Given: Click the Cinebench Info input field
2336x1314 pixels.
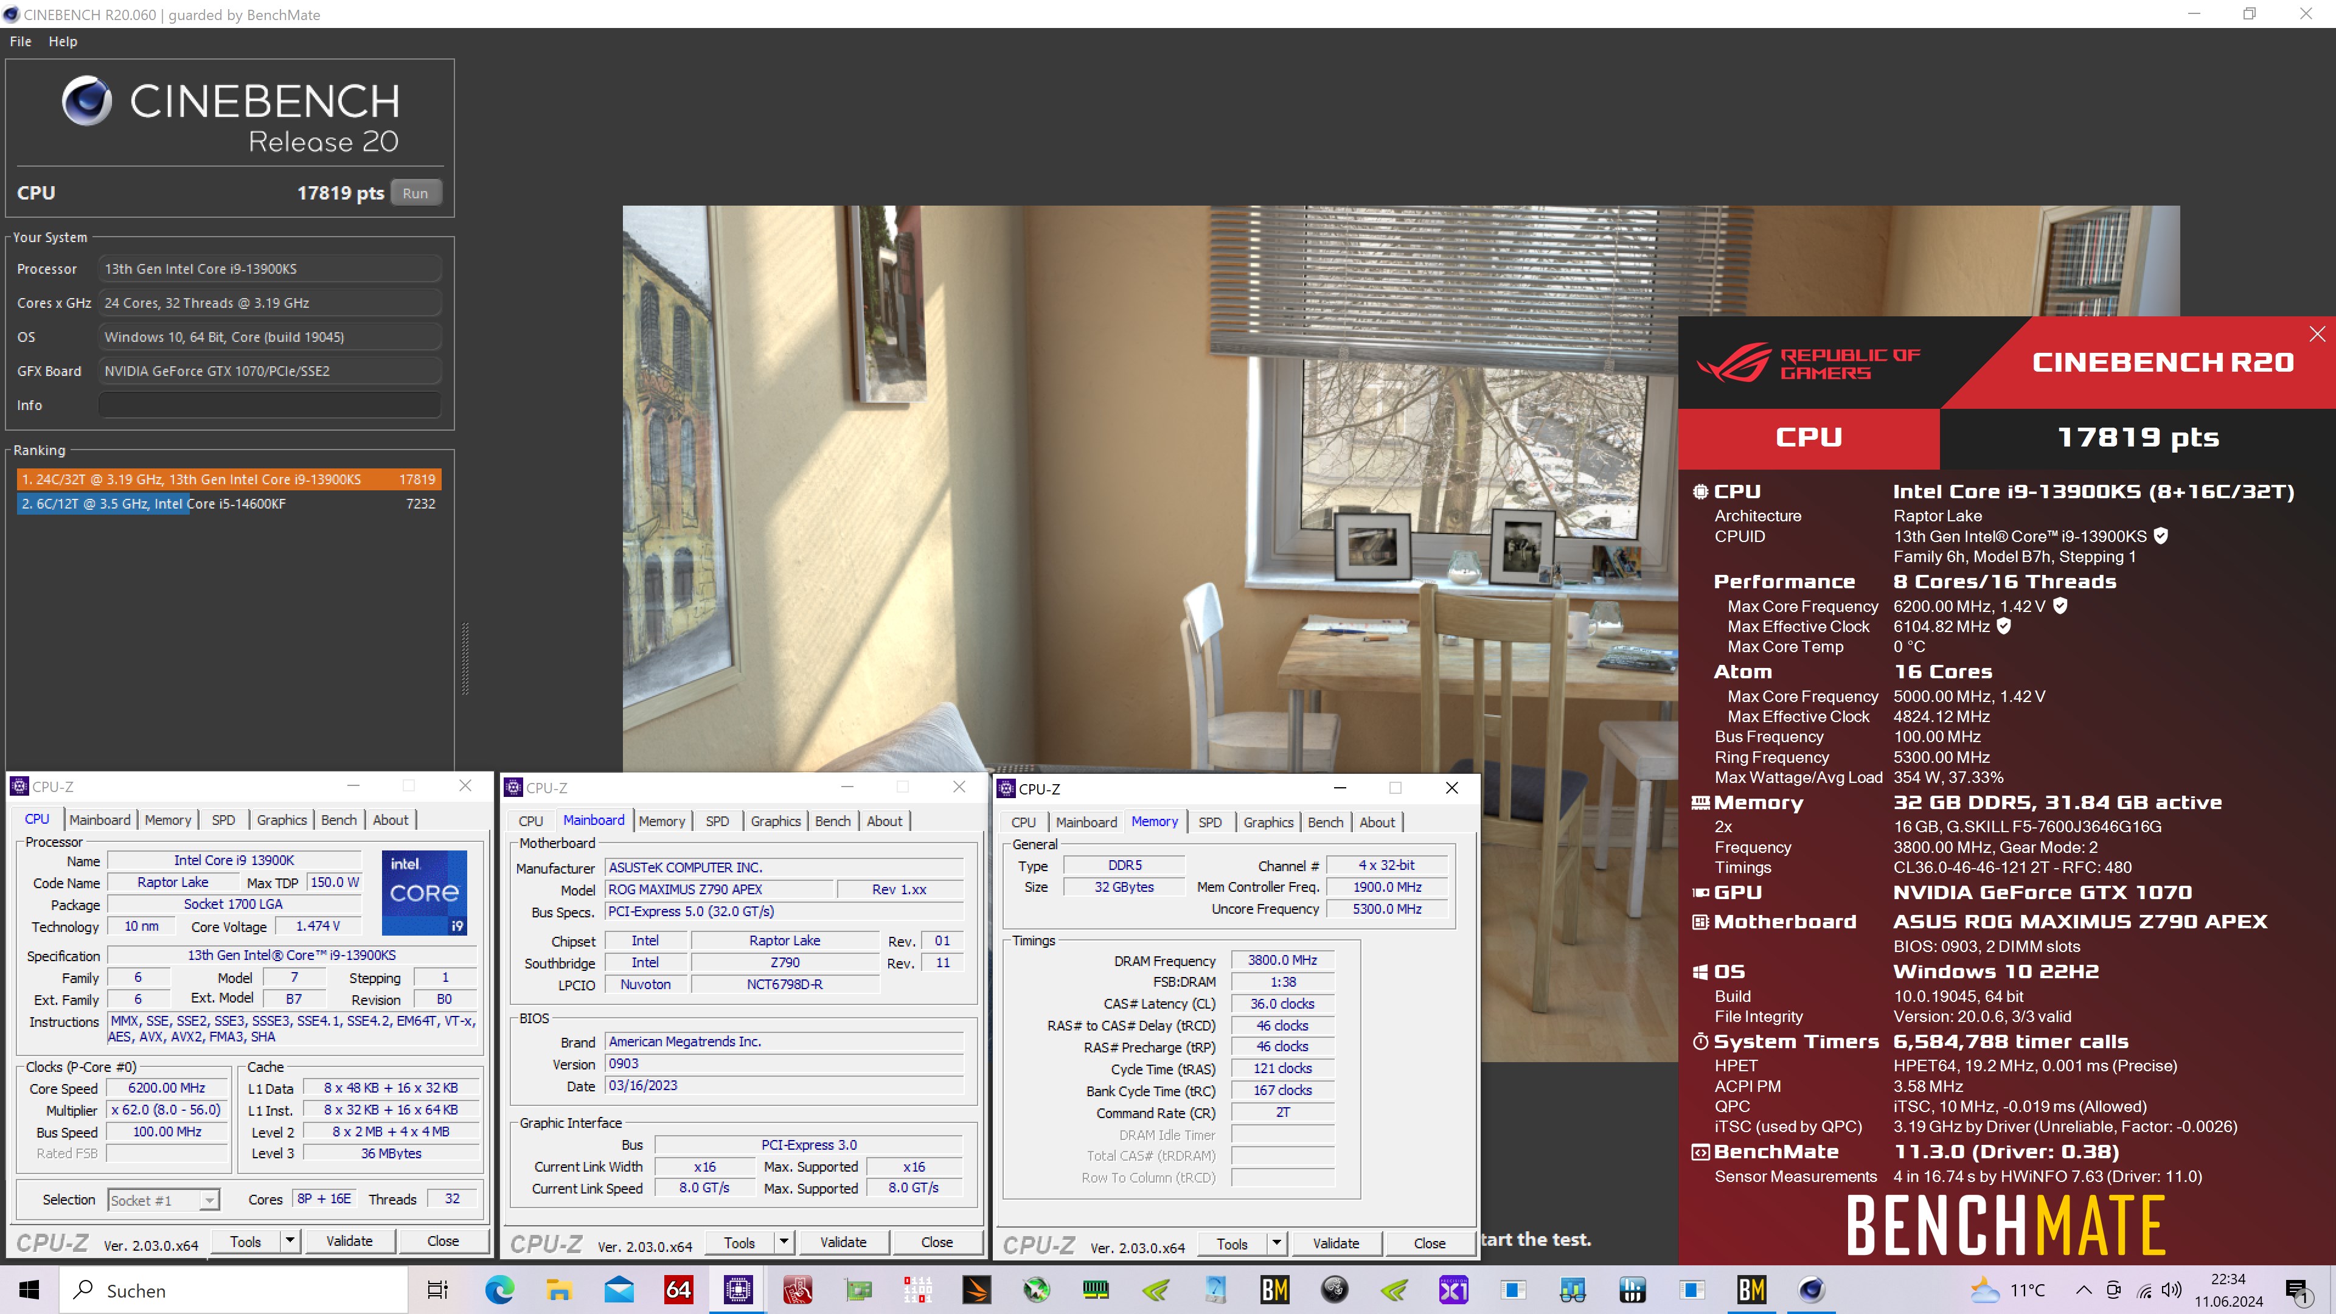Looking at the screenshot, I should (269, 405).
